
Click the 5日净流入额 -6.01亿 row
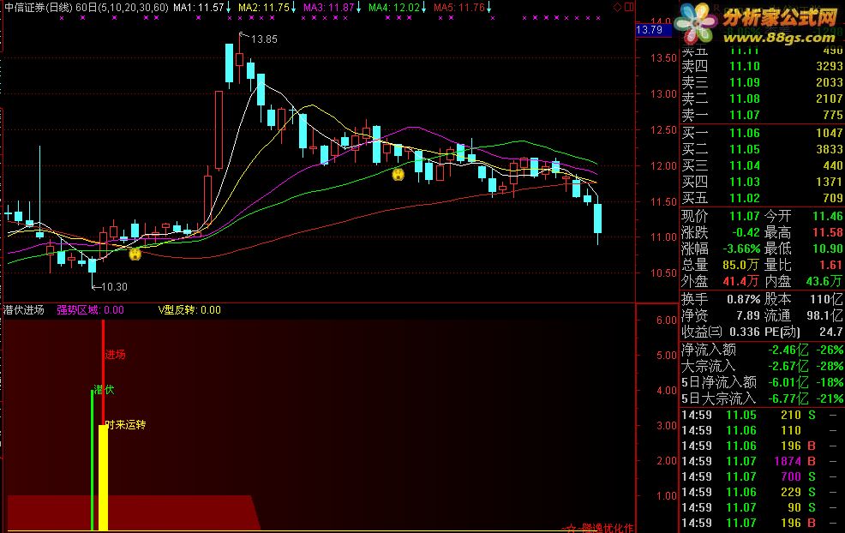point(762,383)
